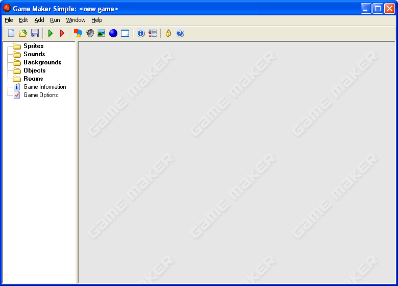This screenshot has width=398, height=286.
Task: Add a room using rectangle icon
Action: click(x=125, y=33)
